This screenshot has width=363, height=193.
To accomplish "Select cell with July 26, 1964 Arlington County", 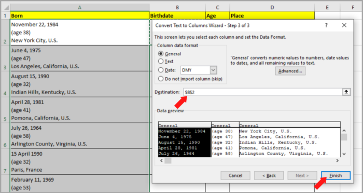I will [79, 136].
